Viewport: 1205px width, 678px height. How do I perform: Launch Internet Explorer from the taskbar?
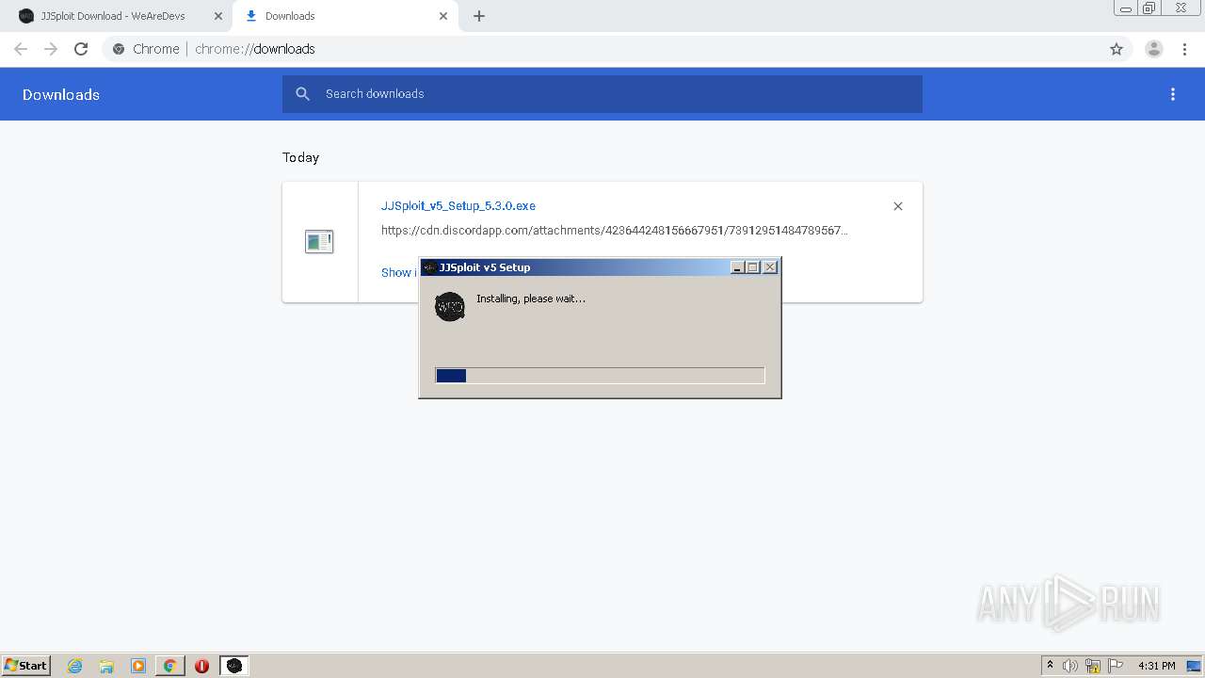(75, 666)
